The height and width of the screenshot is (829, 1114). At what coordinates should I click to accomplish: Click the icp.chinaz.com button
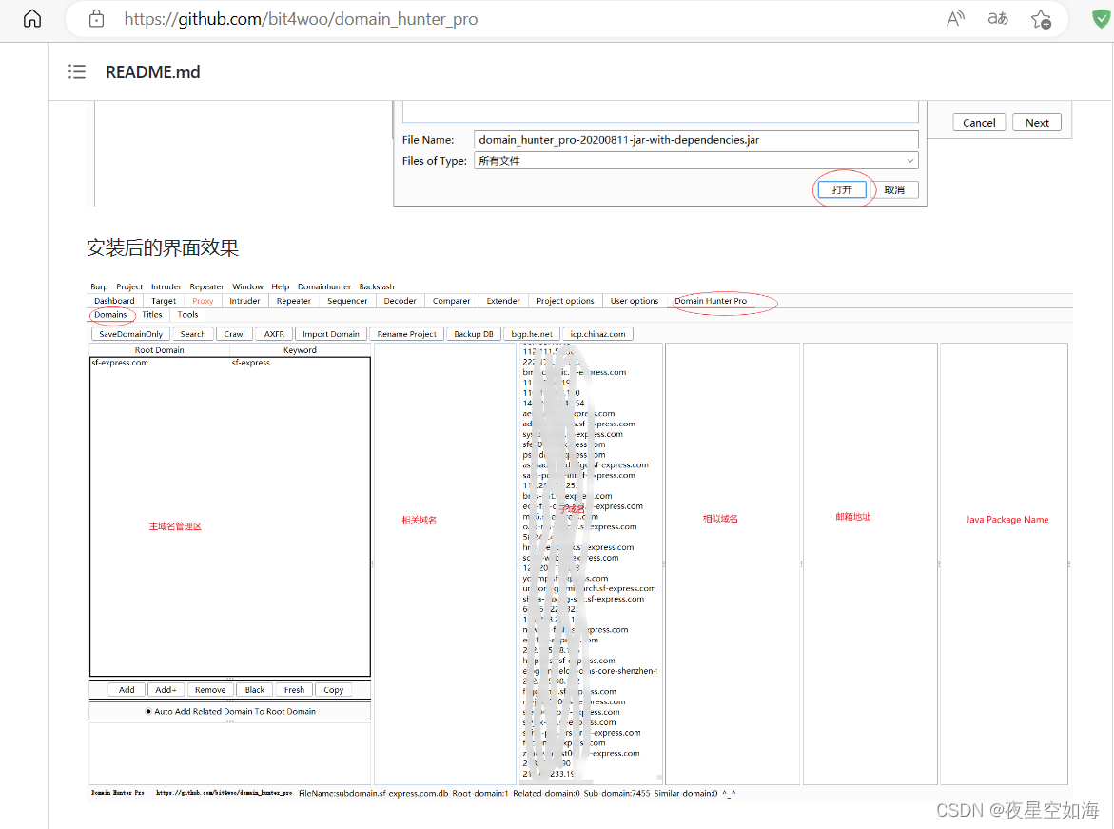pyautogui.click(x=597, y=334)
